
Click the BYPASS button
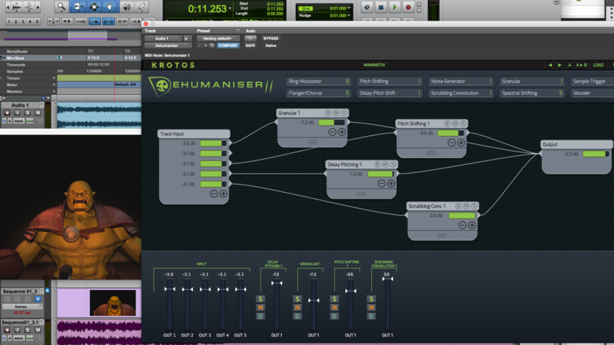tap(271, 38)
